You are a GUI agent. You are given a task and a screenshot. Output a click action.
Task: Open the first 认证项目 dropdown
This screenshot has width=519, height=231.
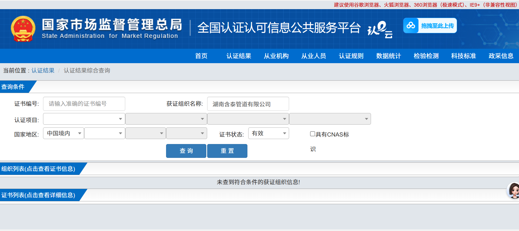pos(84,119)
